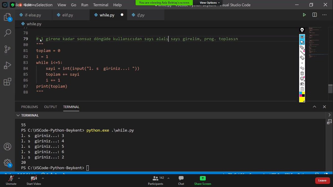Choose the highlighter marker annotation tool
The height and width of the screenshot is (187, 333).
click(302, 48)
